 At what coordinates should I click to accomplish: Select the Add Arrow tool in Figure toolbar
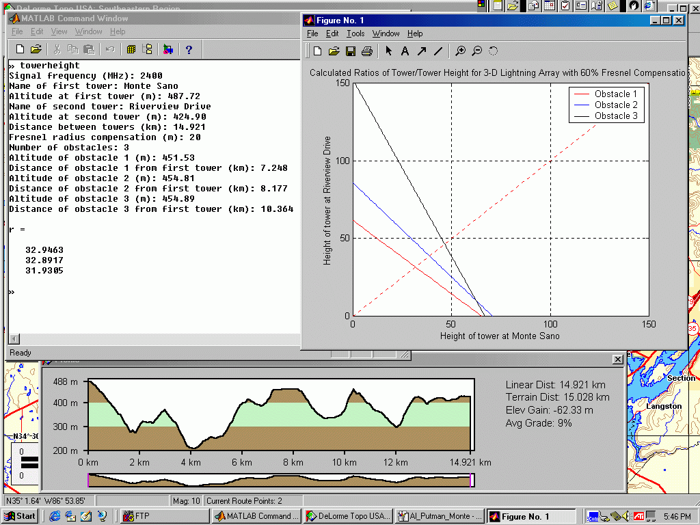pos(421,51)
